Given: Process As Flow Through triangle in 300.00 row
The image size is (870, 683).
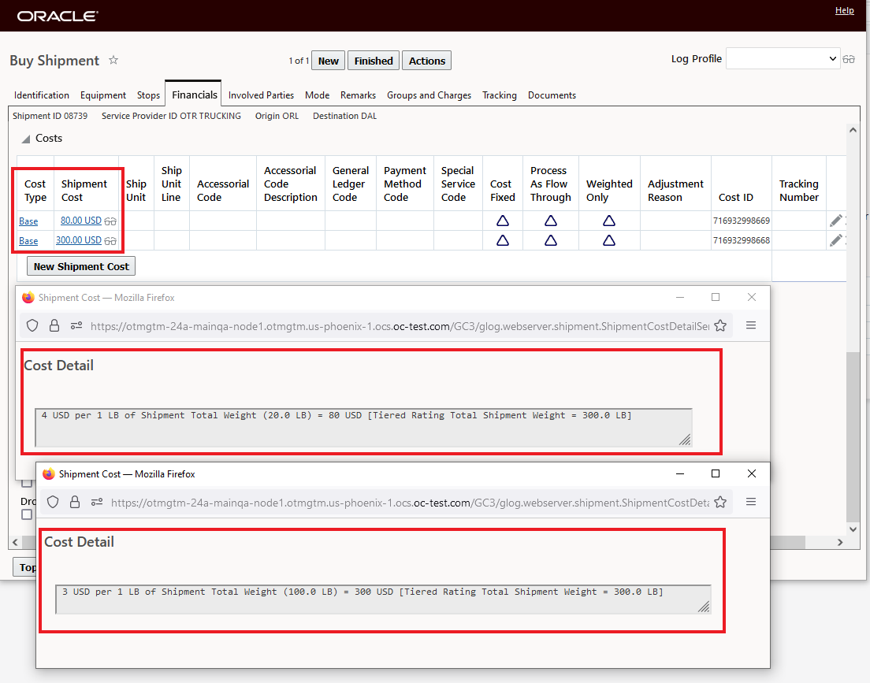Looking at the screenshot, I should [x=550, y=240].
